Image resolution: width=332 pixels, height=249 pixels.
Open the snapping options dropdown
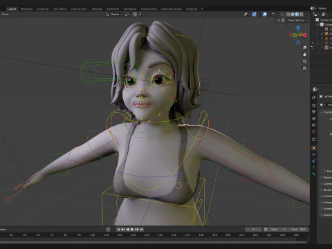pyautogui.click(x=141, y=15)
